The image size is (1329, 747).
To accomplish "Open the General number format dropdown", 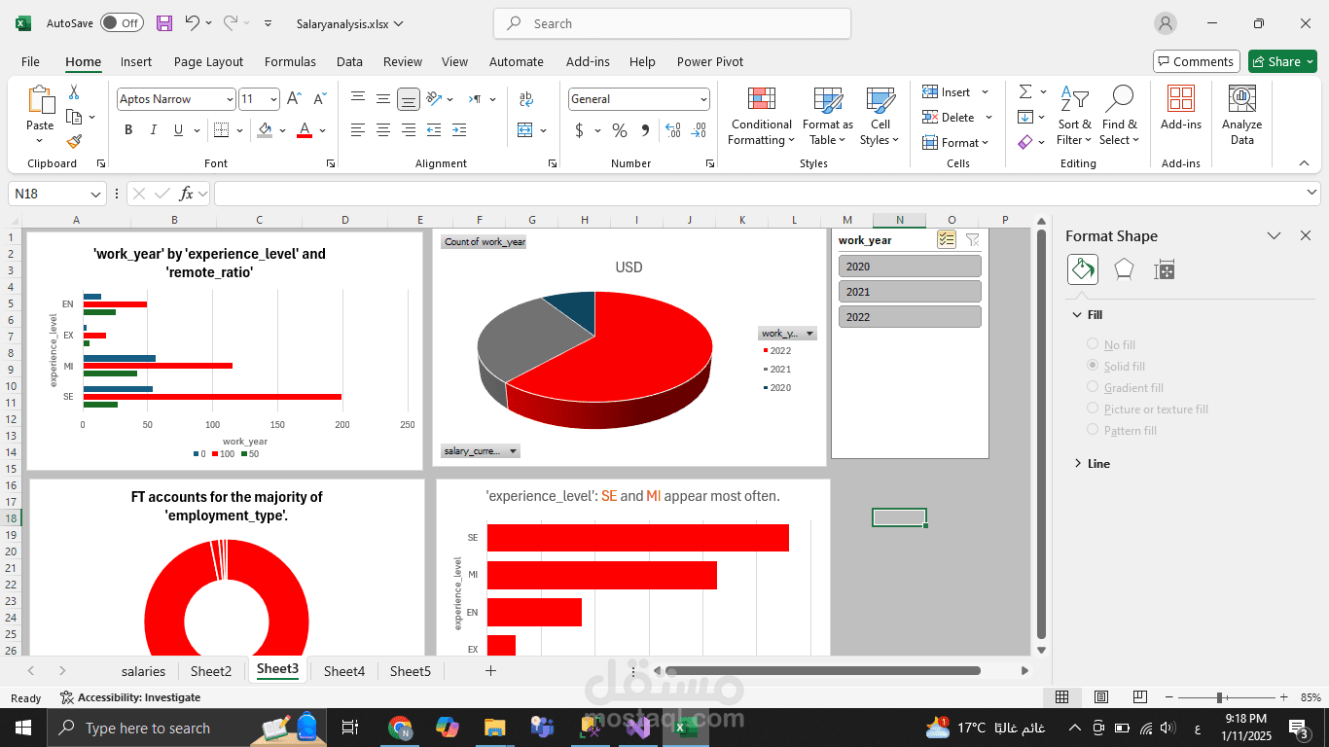I will click(703, 99).
